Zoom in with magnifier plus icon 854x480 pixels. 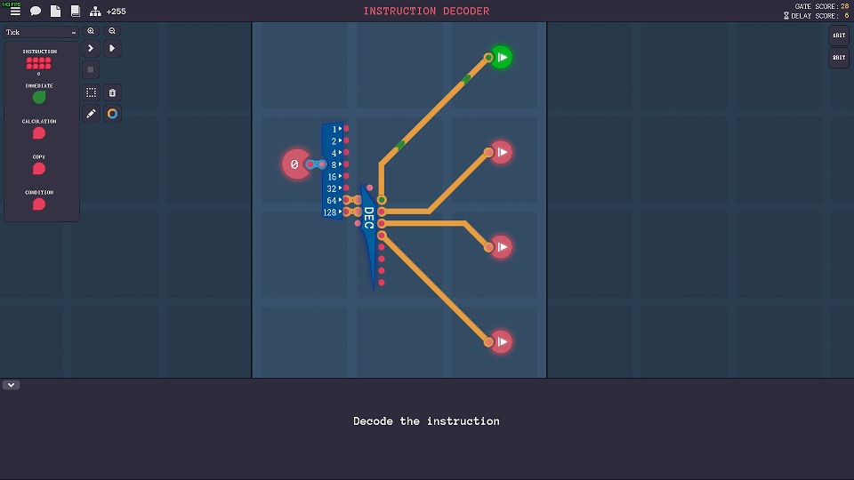pyautogui.click(x=91, y=31)
